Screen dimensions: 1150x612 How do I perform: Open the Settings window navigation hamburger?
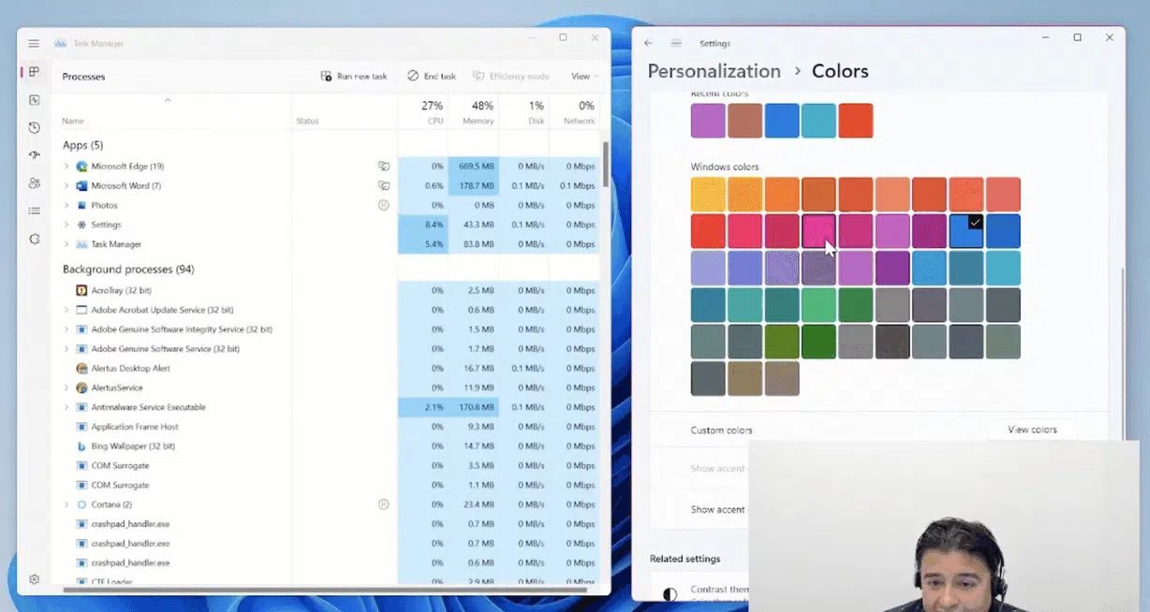click(x=676, y=43)
